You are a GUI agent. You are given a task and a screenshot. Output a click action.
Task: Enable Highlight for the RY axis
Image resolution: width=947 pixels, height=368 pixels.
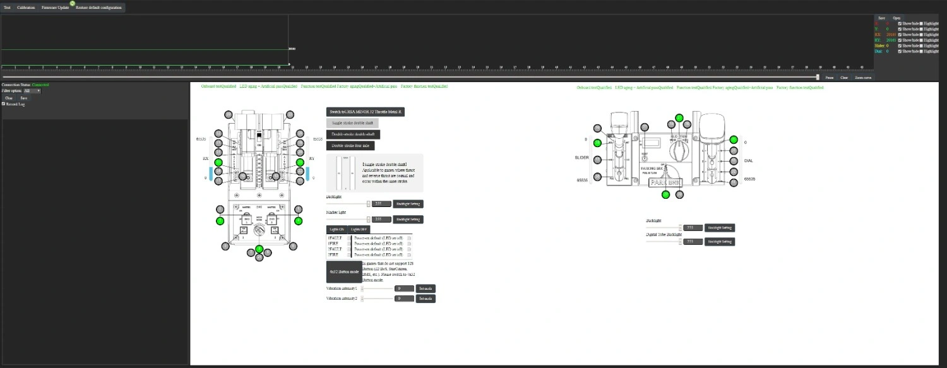[x=921, y=40]
